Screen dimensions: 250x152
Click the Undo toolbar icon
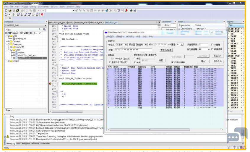(39, 11)
